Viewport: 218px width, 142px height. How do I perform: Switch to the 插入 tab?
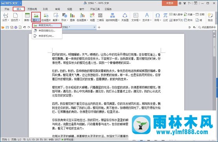pos(19,9)
